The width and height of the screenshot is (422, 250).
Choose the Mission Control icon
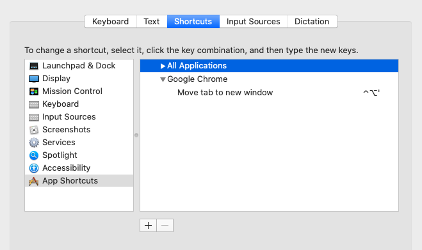coord(34,91)
